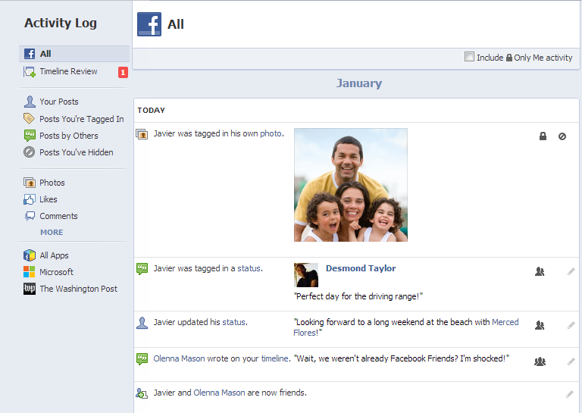The width and height of the screenshot is (582, 413).
Task: Open the lock privacy dropdown for tagged photo
Action: pyautogui.click(x=543, y=136)
